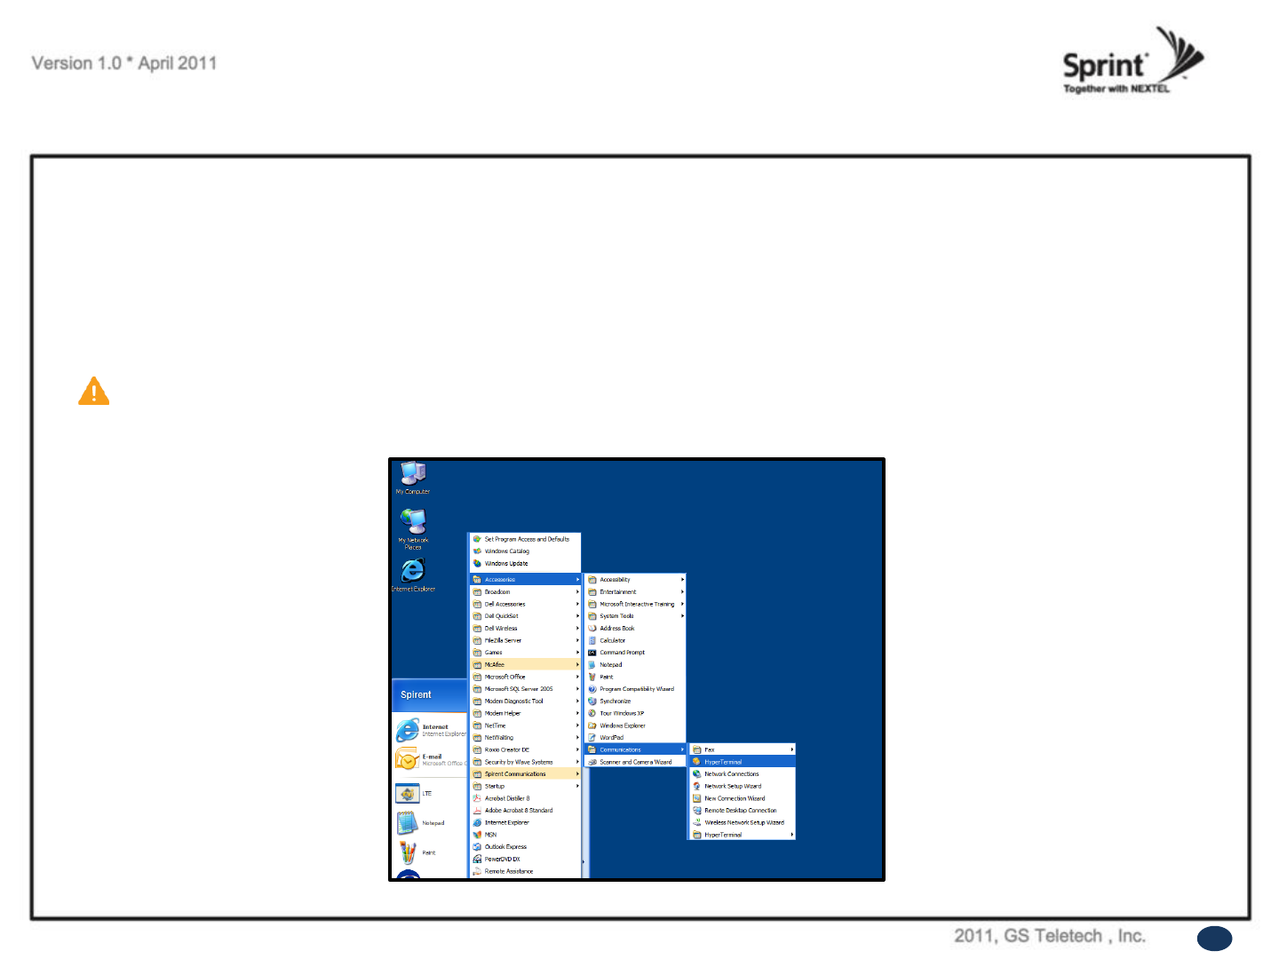Open Notepad from the Start menu recent list
Viewport: 1279px width, 959px height.
(431, 823)
